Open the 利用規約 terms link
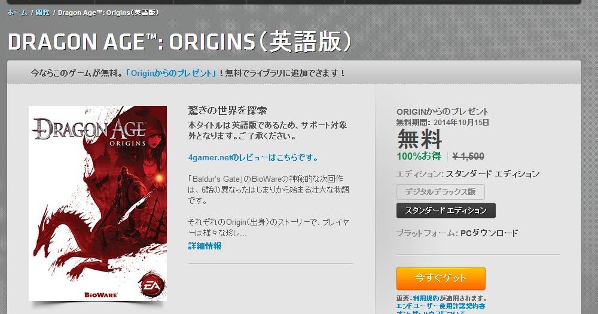 [x=426, y=298]
